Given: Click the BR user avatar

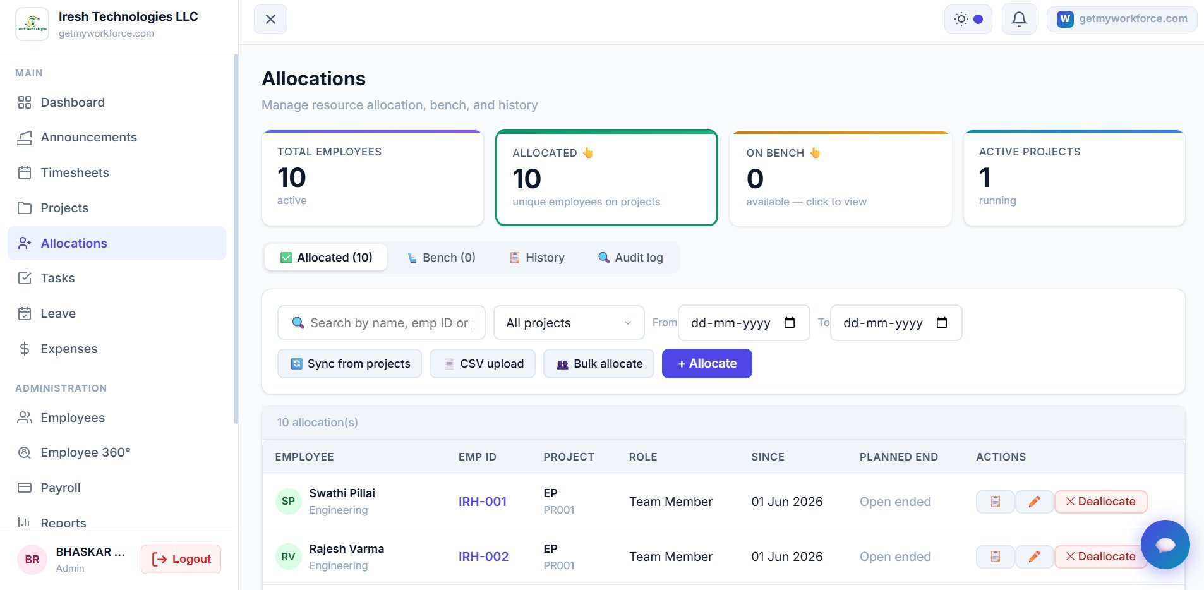Looking at the screenshot, I should pos(32,560).
